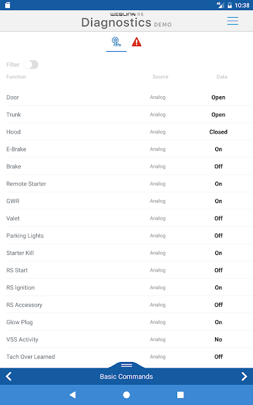
Task: Go to next command panel arrow
Action: [x=244, y=377]
